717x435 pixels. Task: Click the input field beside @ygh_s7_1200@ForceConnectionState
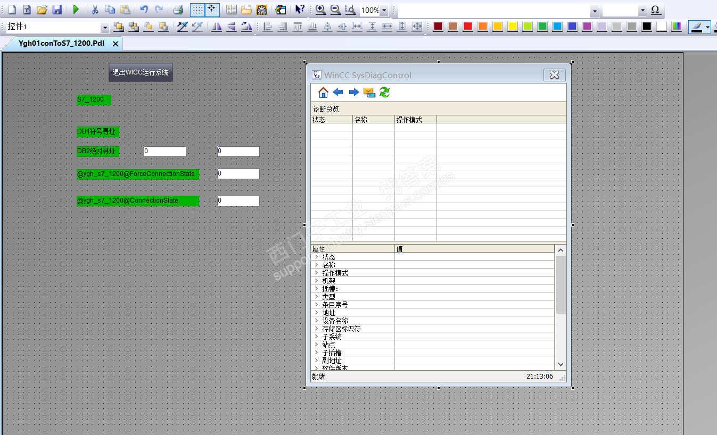tap(238, 174)
